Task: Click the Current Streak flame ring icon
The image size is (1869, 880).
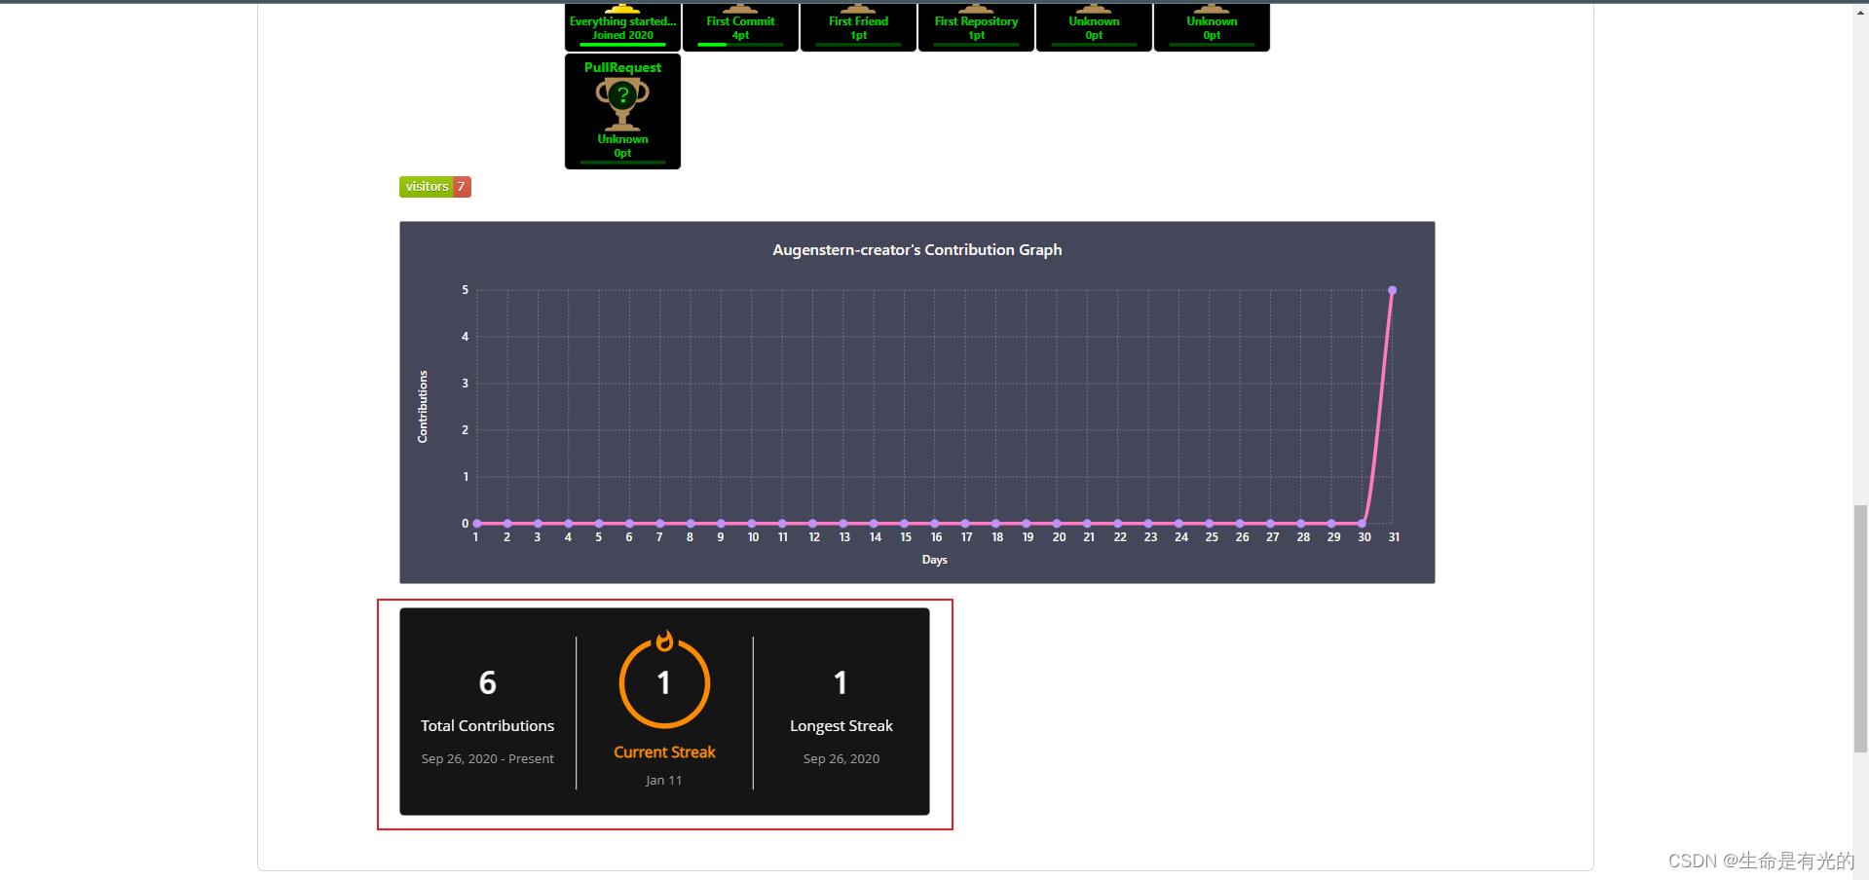Action: [664, 680]
